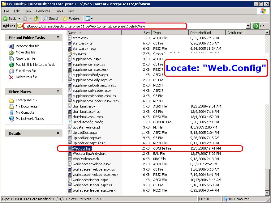Click E-mail this file link
Screen dimensions: 271x203
pos(26,71)
